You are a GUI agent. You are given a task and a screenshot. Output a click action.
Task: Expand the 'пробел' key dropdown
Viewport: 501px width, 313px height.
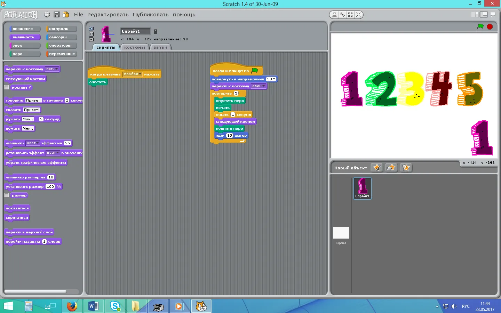pyautogui.click(x=140, y=74)
